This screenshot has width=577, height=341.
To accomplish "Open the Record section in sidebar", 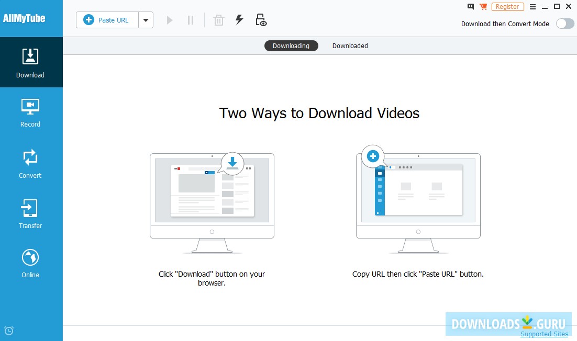I will [x=30, y=113].
